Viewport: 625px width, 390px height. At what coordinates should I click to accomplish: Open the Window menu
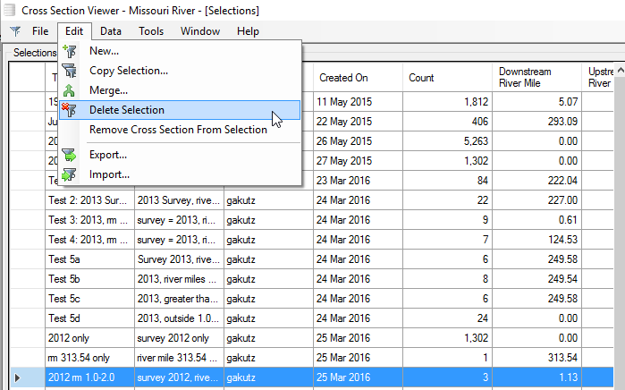(x=199, y=31)
